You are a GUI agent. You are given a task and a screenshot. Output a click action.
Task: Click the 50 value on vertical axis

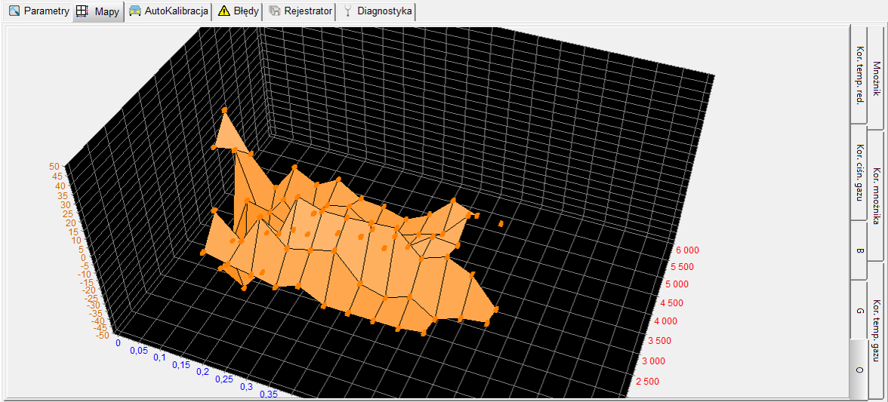pos(54,166)
